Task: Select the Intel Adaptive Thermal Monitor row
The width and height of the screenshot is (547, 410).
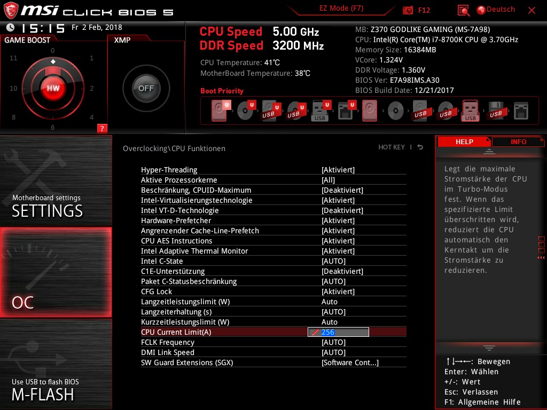Action: (x=273, y=251)
